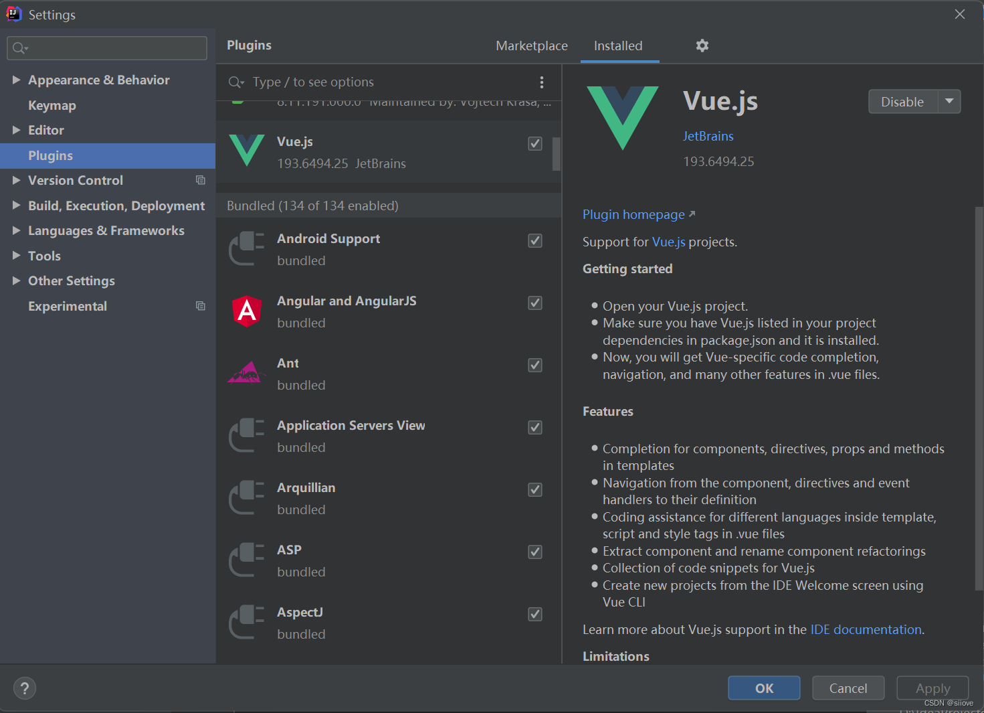Image resolution: width=984 pixels, height=713 pixels.
Task: Click the Android Support plugin icon
Action: click(x=246, y=248)
